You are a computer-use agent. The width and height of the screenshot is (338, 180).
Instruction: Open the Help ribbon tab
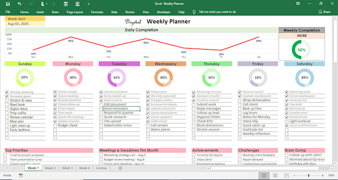point(181,12)
